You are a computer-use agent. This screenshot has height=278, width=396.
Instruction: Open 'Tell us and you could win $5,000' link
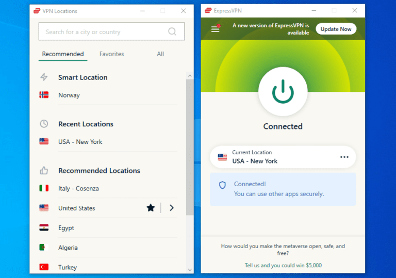pyautogui.click(x=283, y=265)
